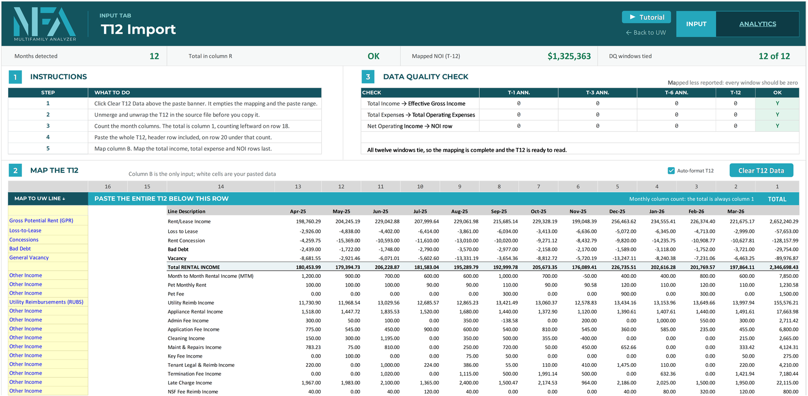Click the DQ windows tied value 12 of 12
This screenshot has height=396, width=808.
(774, 56)
